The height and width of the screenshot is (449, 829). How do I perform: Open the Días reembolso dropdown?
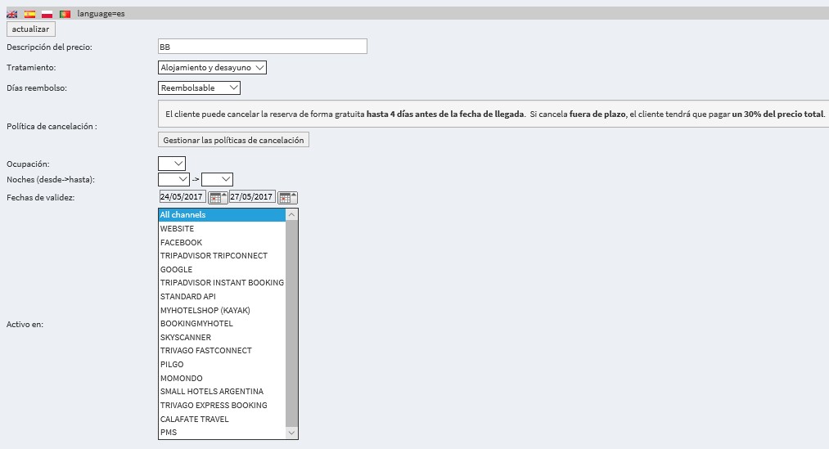(x=199, y=88)
